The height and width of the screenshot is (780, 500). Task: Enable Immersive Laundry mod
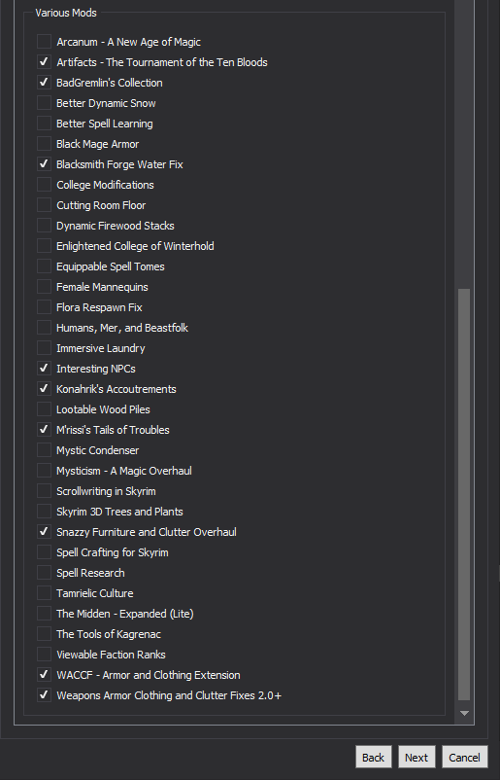pyautogui.click(x=45, y=348)
